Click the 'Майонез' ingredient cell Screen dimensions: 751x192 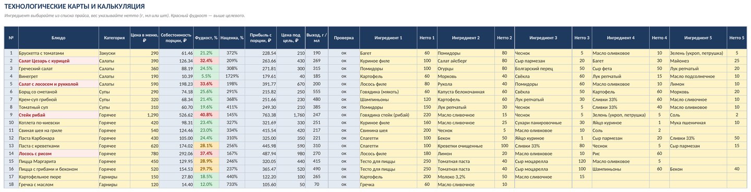pyautogui.click(x=698, y=61)
